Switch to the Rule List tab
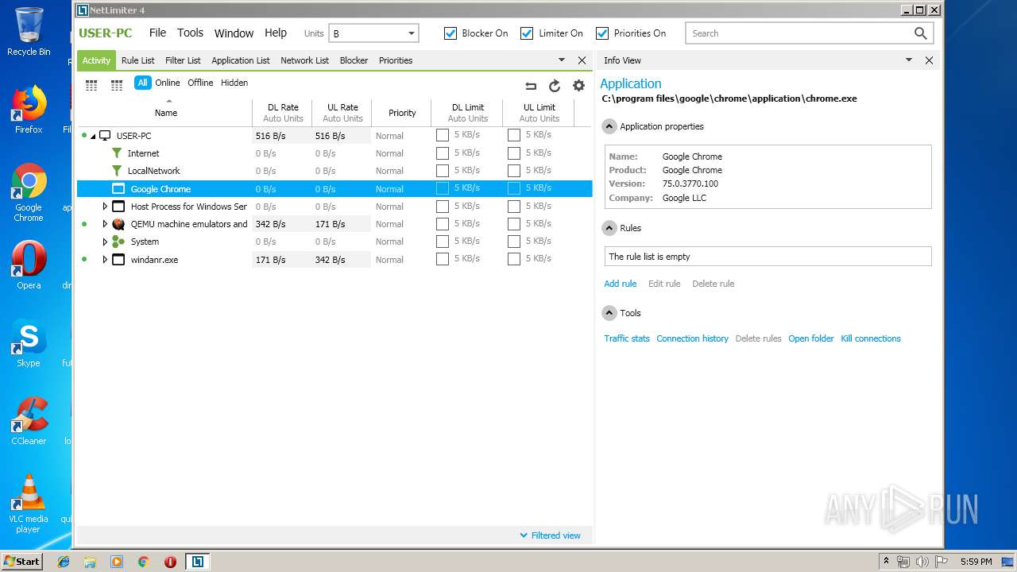Viewport: 1017px width, 572px height. coord(138,60)
